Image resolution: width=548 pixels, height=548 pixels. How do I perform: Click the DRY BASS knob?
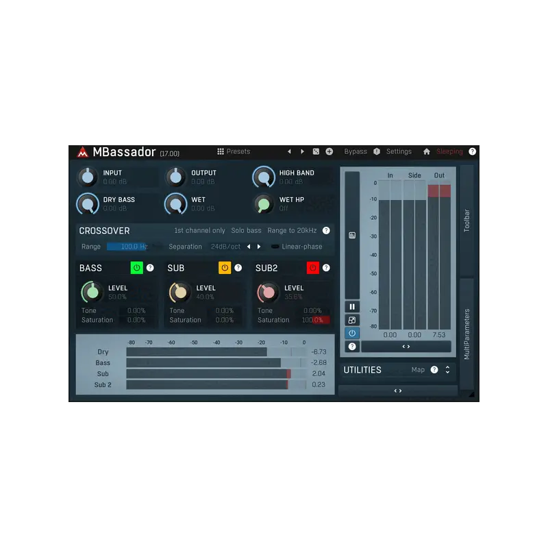coord(88,203)
